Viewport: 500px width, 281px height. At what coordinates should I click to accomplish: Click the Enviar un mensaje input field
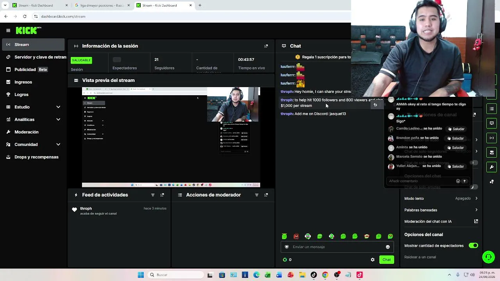point(337,247)
